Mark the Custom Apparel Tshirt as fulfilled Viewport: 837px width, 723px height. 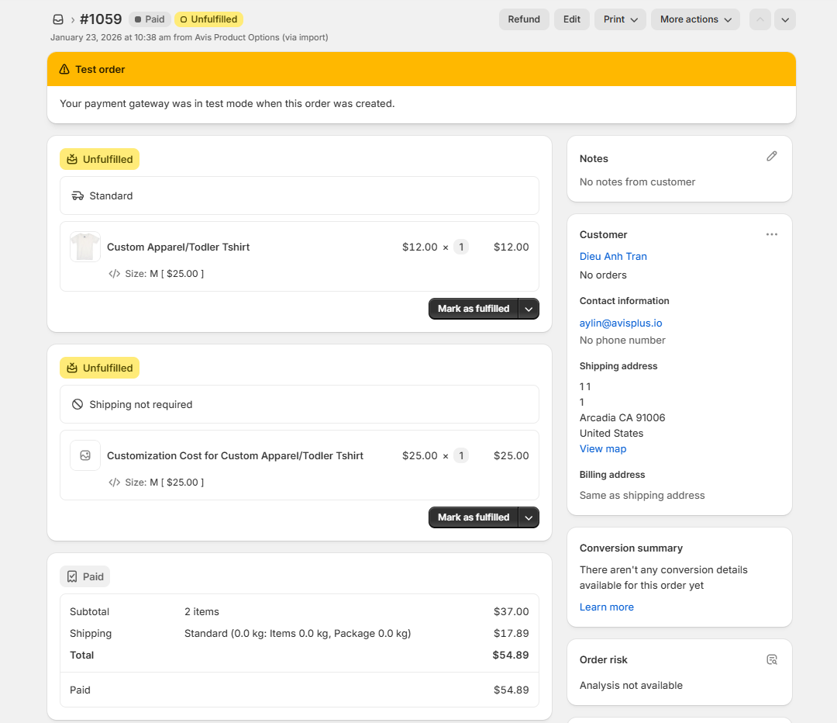pyautogui.click(x=474, y=309)
